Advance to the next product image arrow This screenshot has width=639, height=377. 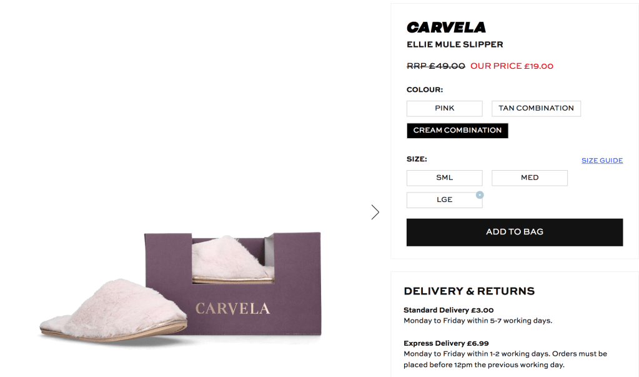[x=375, y=212]
